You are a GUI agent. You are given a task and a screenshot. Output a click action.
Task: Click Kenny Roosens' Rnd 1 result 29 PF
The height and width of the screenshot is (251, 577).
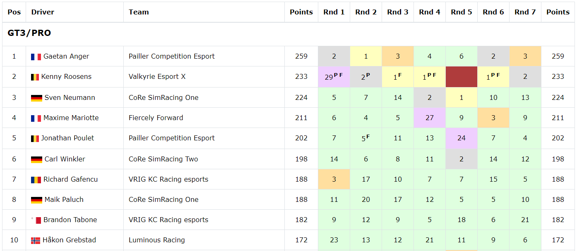[334, 77]
